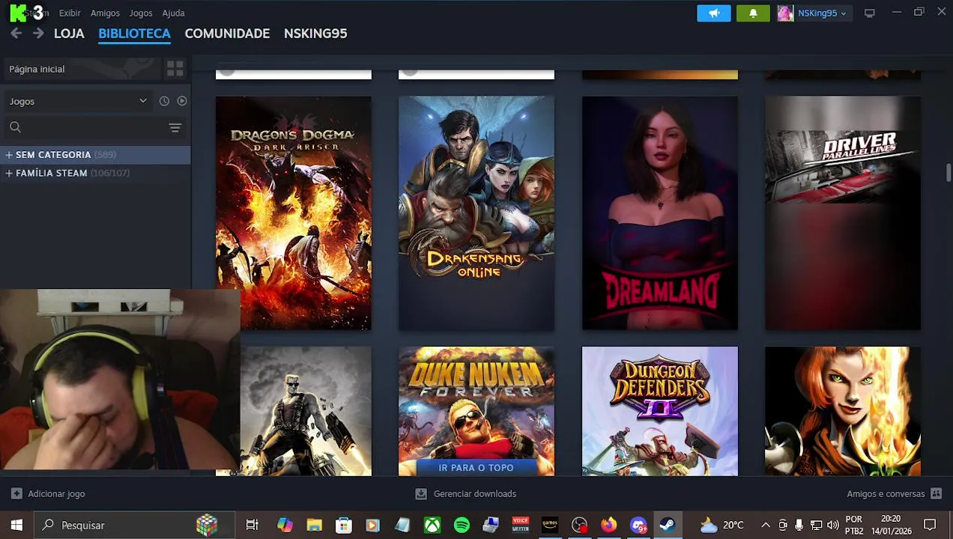The height and width of the screenshot is (539, 953).
Task: Select Dungeon Defenders II cover
Action: 660,411
